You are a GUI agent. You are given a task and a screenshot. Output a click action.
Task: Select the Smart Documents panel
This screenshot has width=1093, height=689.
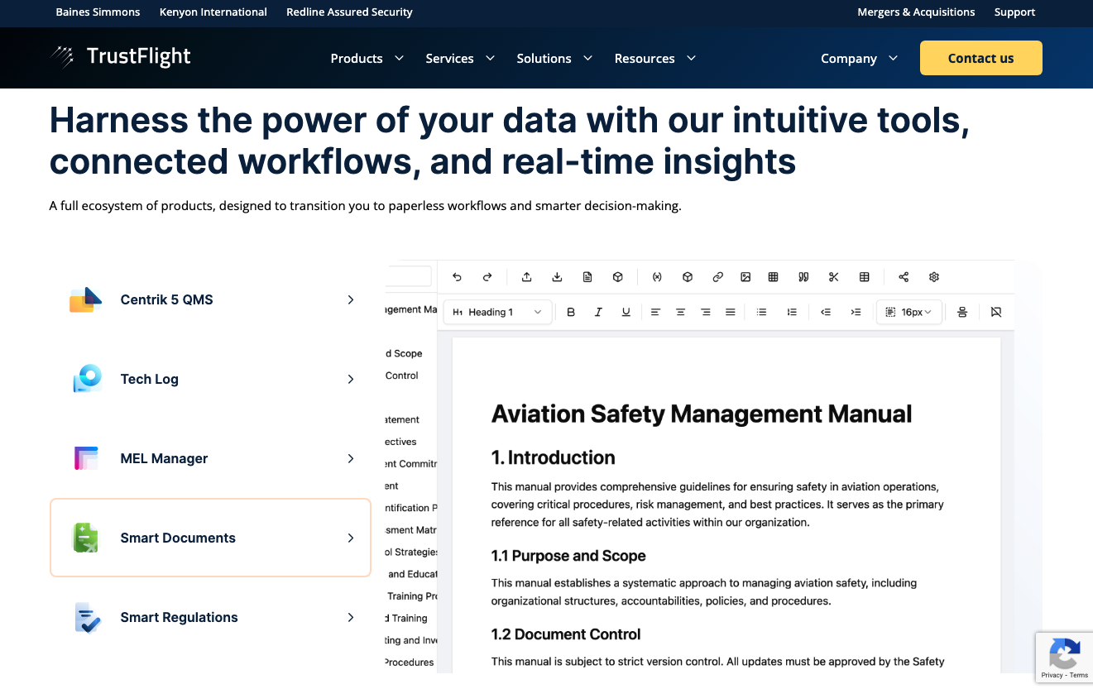210,537
